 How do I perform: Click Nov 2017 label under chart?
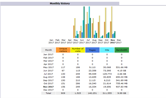(113, 41)
